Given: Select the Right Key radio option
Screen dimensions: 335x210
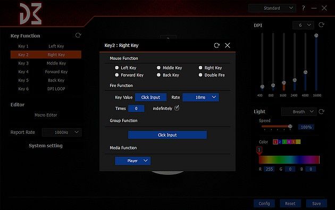Looking at the screenshot, I should 200,68.
